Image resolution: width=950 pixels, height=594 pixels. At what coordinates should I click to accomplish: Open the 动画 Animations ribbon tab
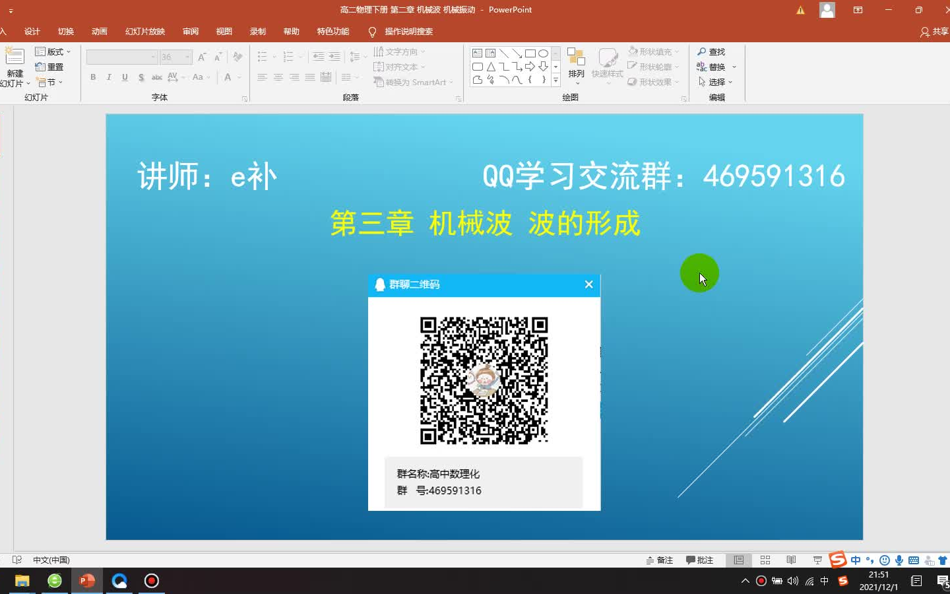(x=100, y=31)
